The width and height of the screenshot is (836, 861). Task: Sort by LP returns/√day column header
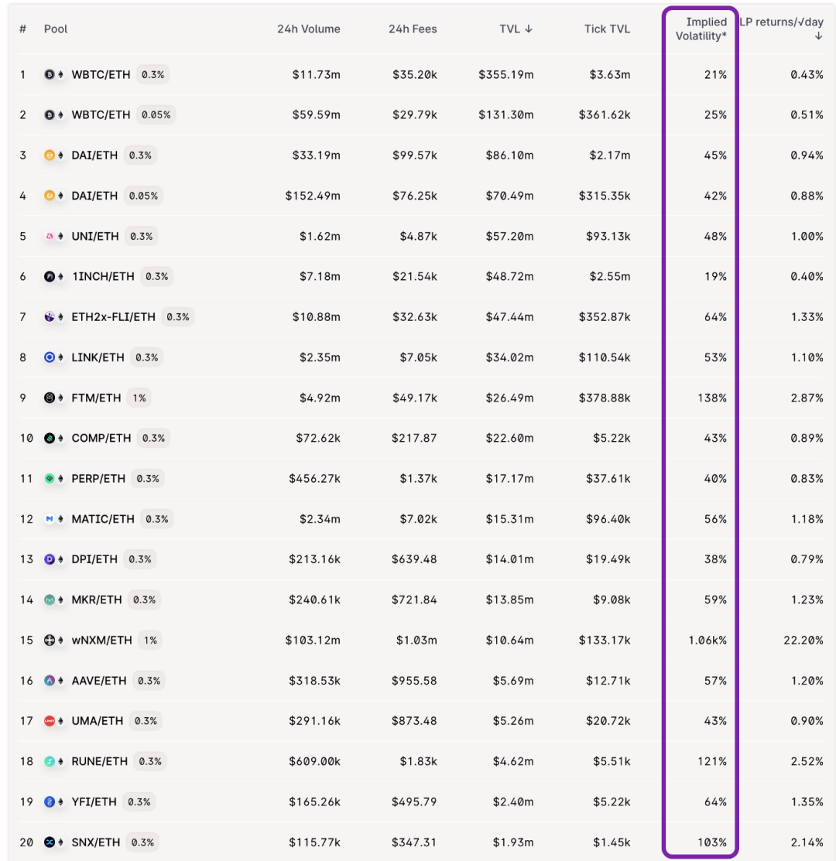(x=781, y=29)
